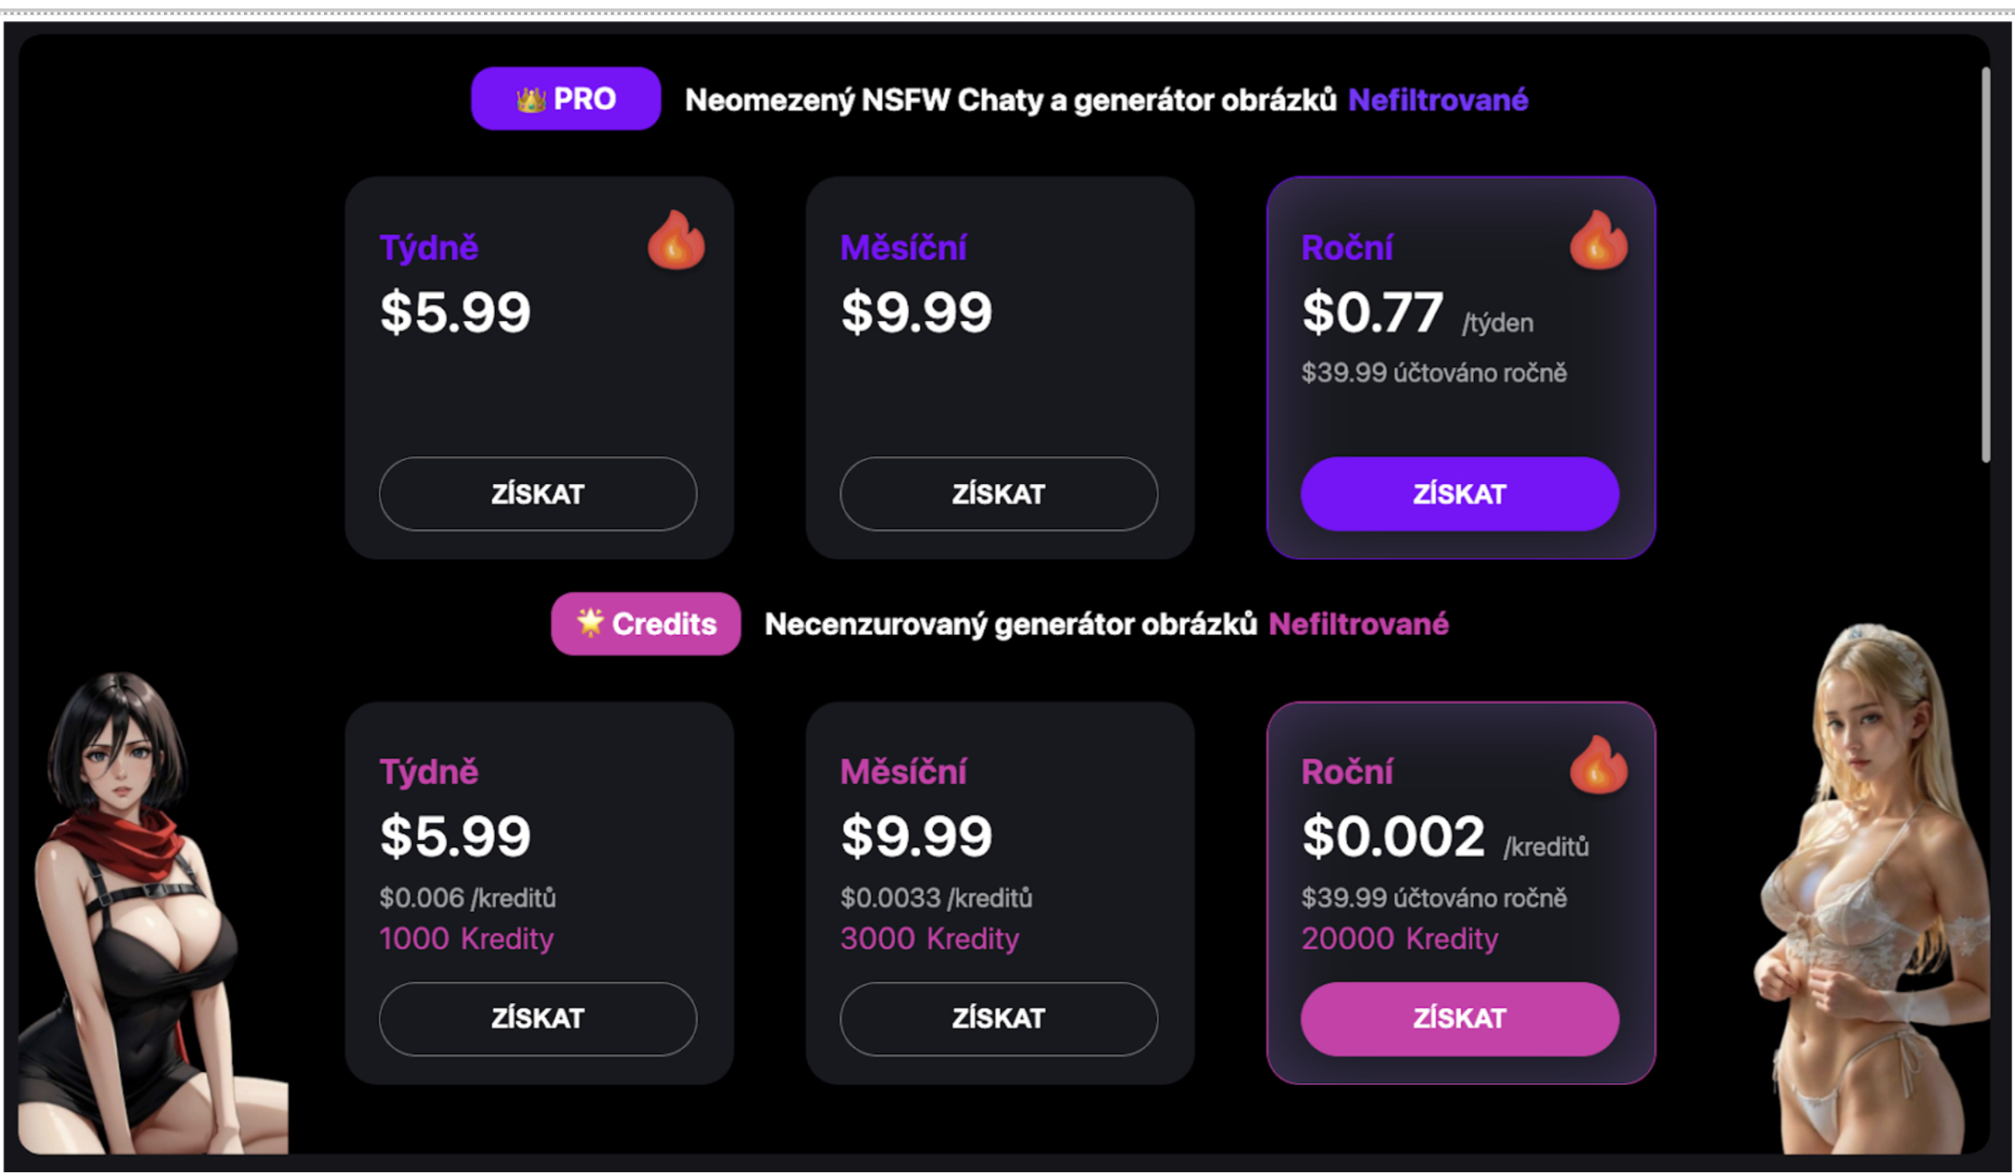The image size is (2015, 1174).
Task: Click the purple Nefiltrované link in PRO heading
Action: (x=1438, y=99)
